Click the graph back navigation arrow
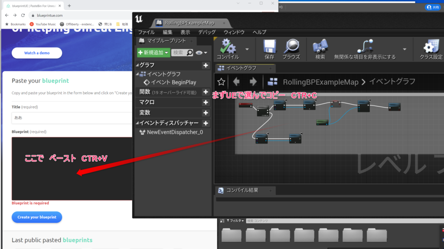 (236, 82)
